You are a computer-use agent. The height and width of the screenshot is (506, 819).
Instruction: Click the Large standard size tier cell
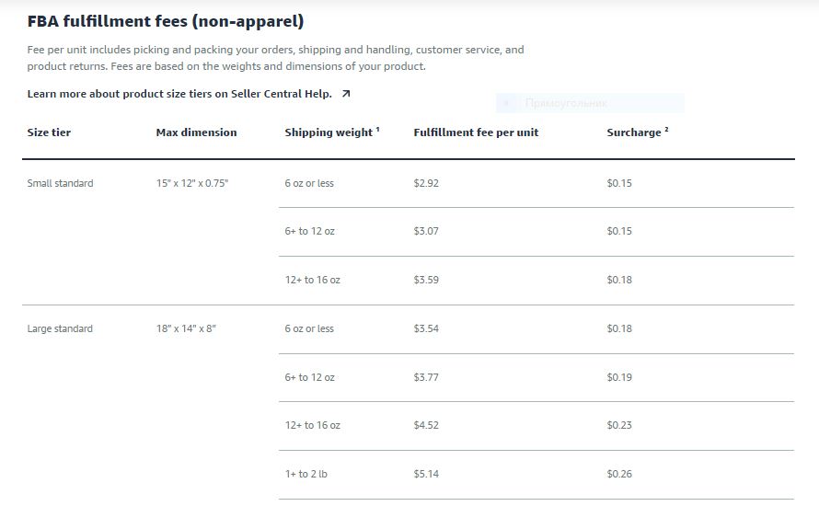(60, 329)
